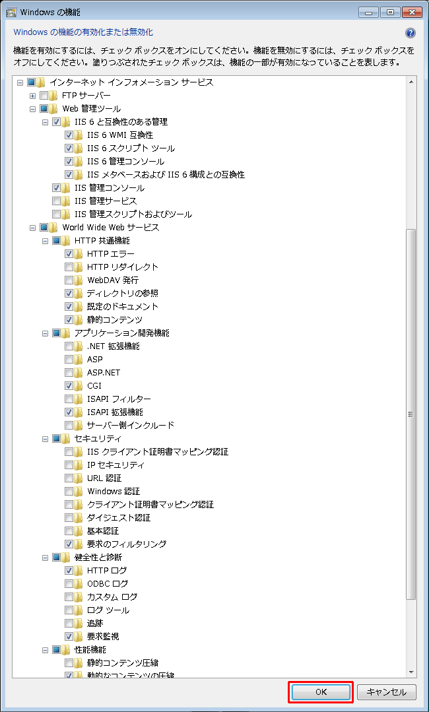The image size is (429, 712).
Task: Click the folder icon beside 健全性と診断
Action: [66, 557]
